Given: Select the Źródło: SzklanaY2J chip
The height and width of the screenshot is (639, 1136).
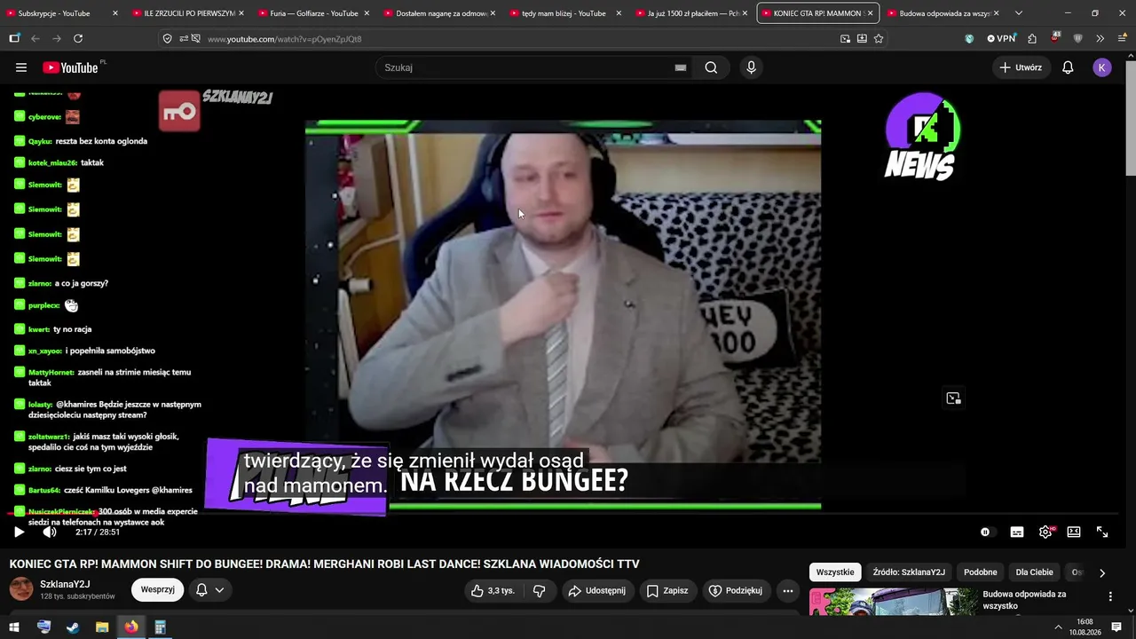Looking at the screenshot, I should [909, 572].
